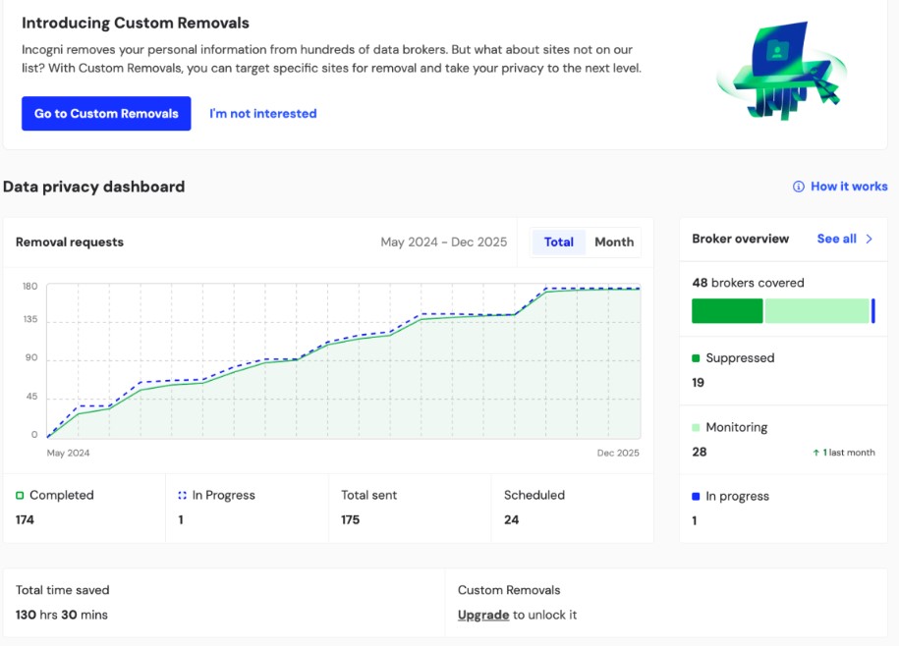Click the light-green Monitoring legend square
The image size is (899, 646).
point(697,427)
